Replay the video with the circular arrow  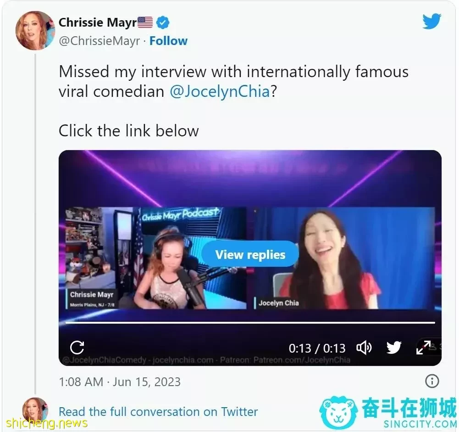pos(77,348)
